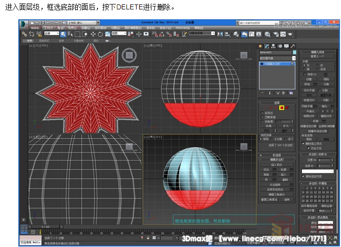The height and width of the screenshot is (247, 341).
Task: Toggle the Angle Snap icon
Action: pyautogui.click(x=161, y=34)
